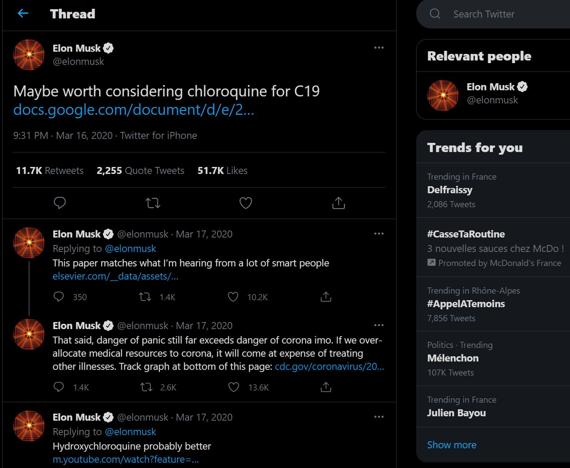Open Elon Musk's avatar in Relevant people

443,95
